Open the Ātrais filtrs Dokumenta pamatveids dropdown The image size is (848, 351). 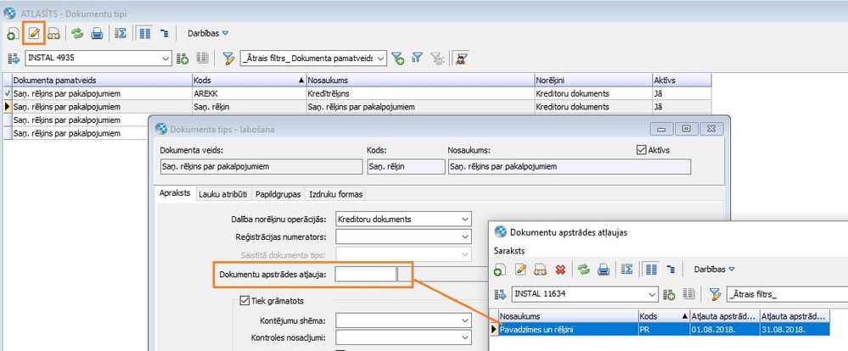coord(381,58)
